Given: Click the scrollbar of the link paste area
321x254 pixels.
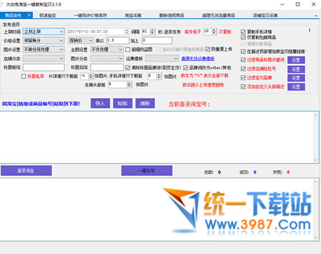Looking at the screenshot, I should (315, 137).
